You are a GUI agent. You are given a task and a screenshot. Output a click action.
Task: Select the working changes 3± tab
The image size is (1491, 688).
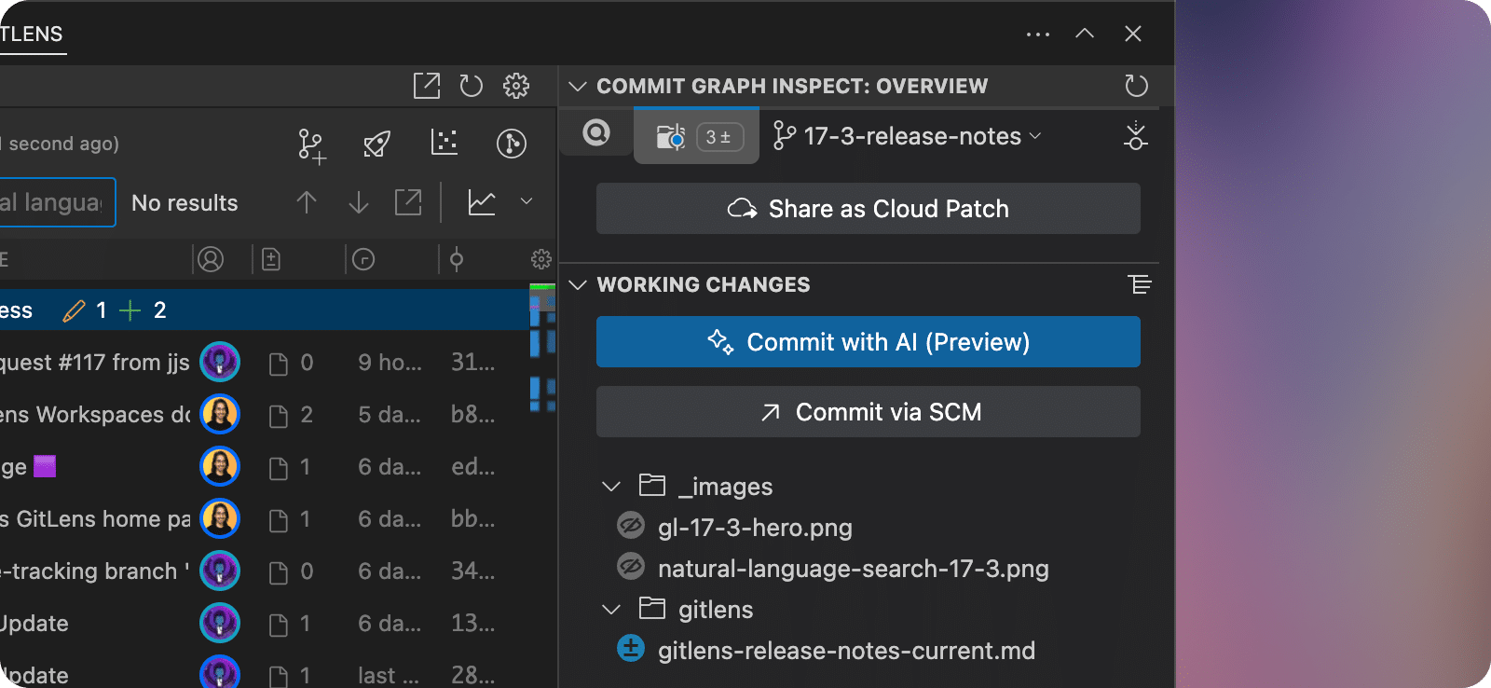pos(697,136)
